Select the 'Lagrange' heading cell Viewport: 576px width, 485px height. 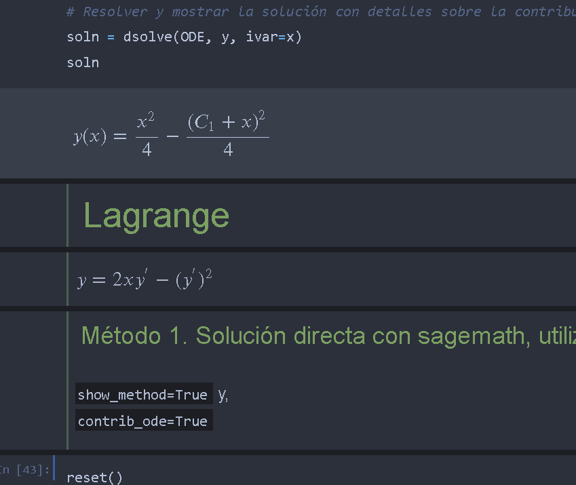pos(156,216)
